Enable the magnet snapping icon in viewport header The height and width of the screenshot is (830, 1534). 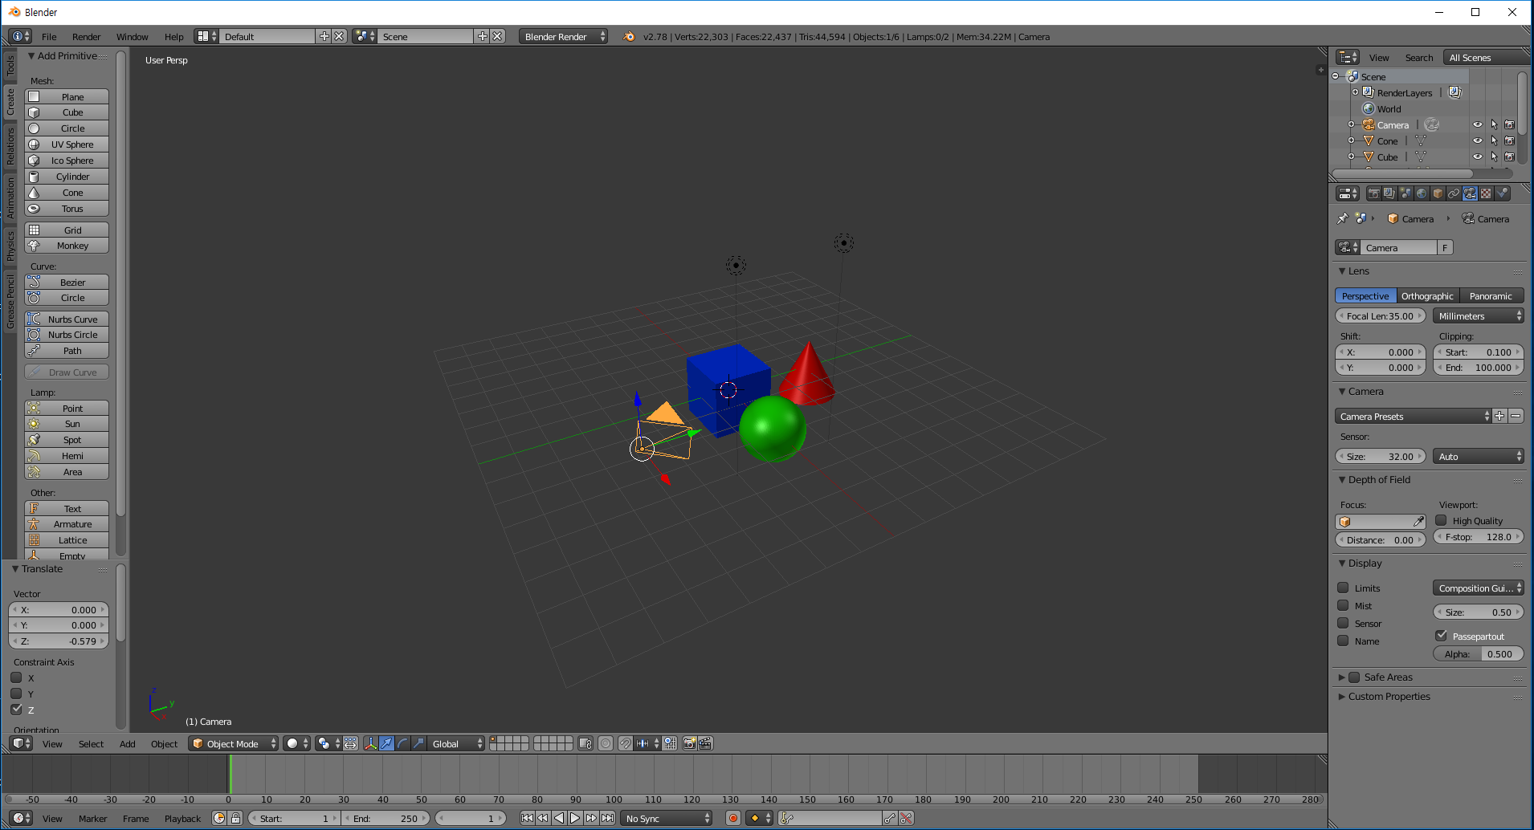[x=626, y=743]
